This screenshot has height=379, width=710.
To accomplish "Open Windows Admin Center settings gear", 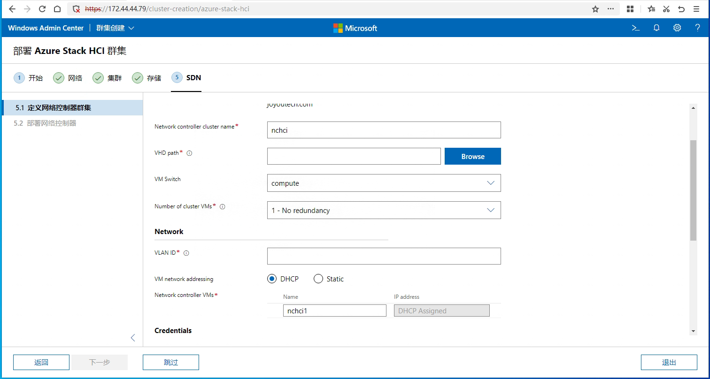I will coord(677,28).
